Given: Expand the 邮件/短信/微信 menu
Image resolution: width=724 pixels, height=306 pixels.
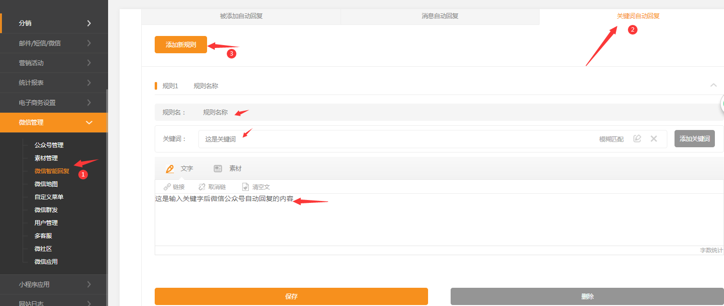Looking at the screenshot, I should coord(89,43).
